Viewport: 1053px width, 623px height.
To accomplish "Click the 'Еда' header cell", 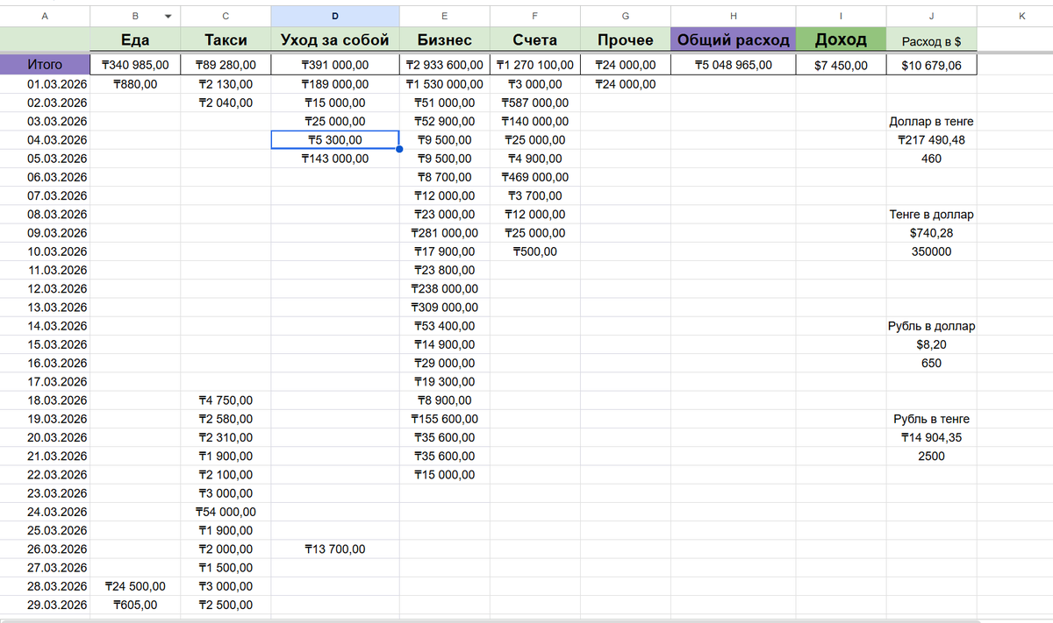I will point(134,39).
